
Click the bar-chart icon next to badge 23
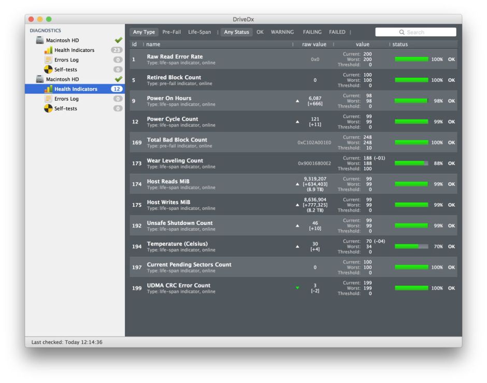[x=48, y=50]
